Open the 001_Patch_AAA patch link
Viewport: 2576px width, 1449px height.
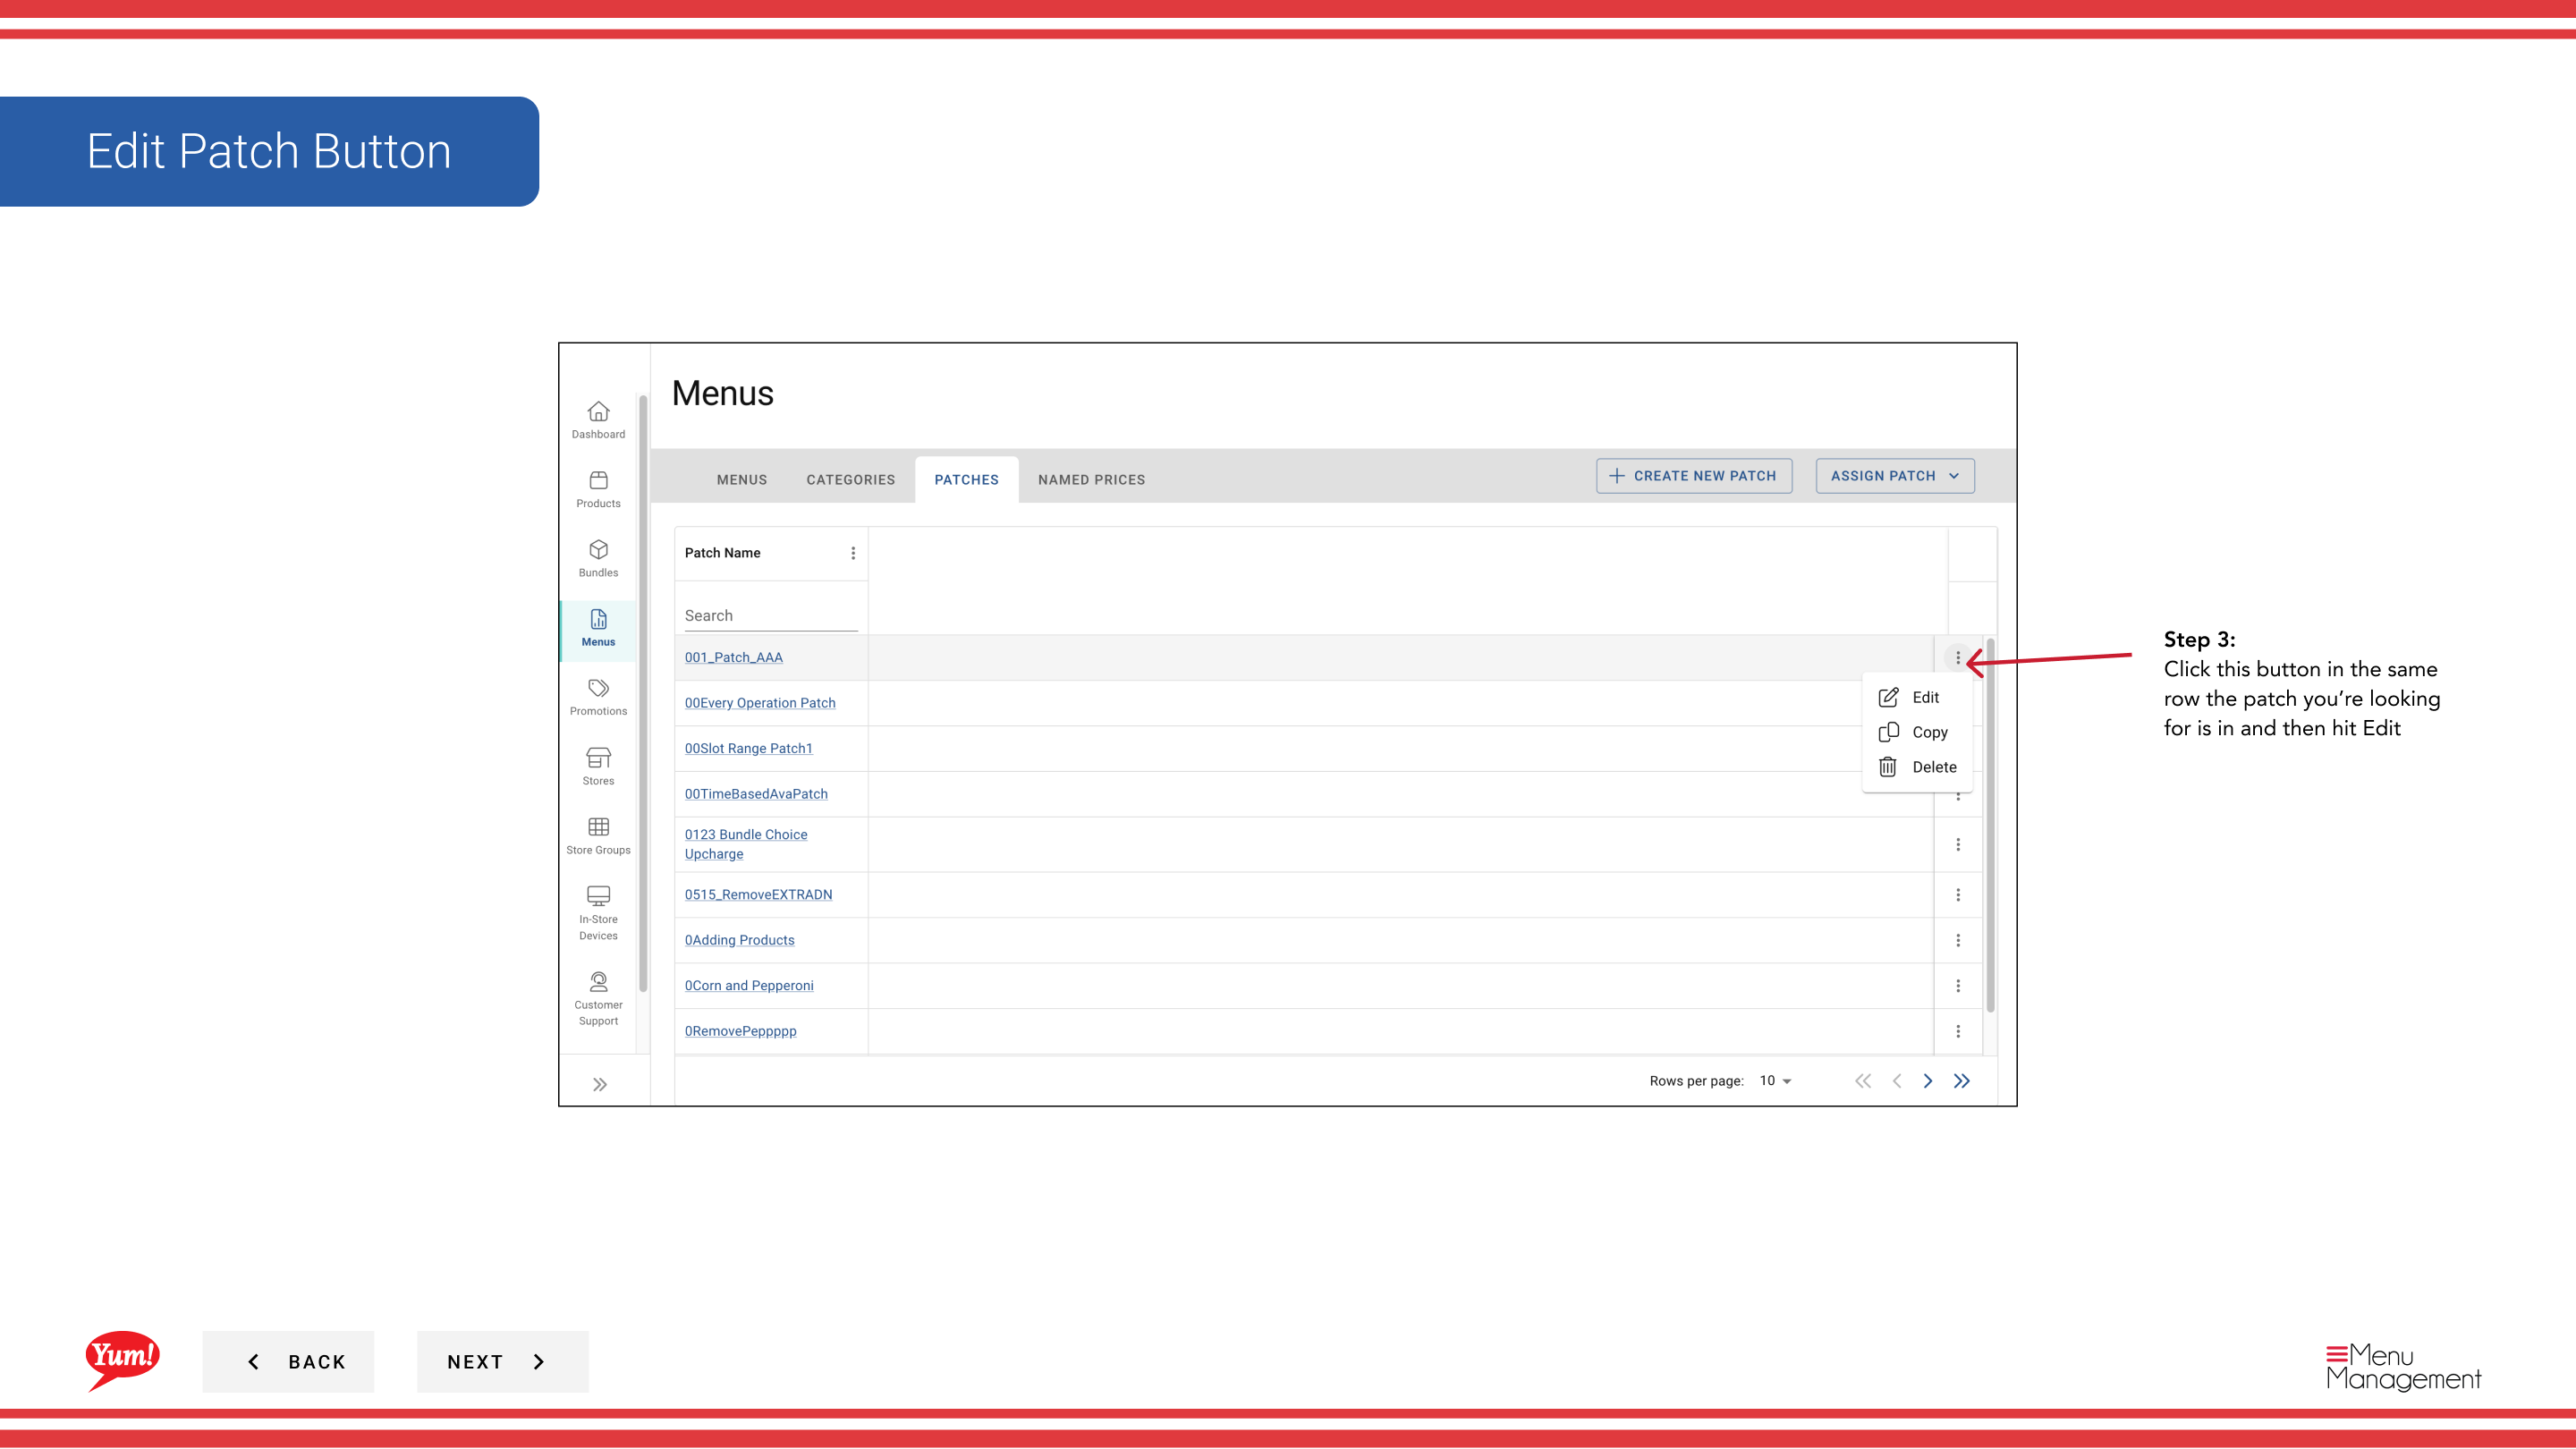[x=733, y=658]
